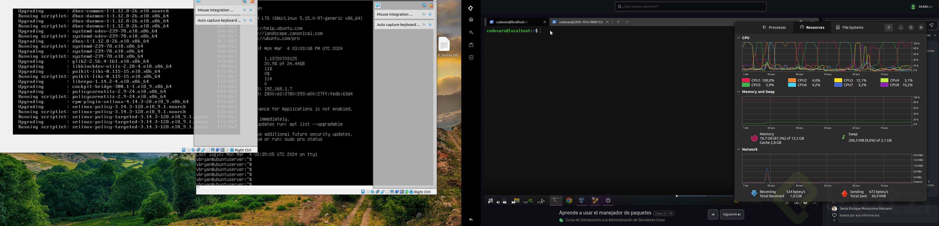Click the hard disk indicator in CentOS VM status bar
The height and width of the screenshot is (226, 939).
pyautogui.click(x=184, y=150)
